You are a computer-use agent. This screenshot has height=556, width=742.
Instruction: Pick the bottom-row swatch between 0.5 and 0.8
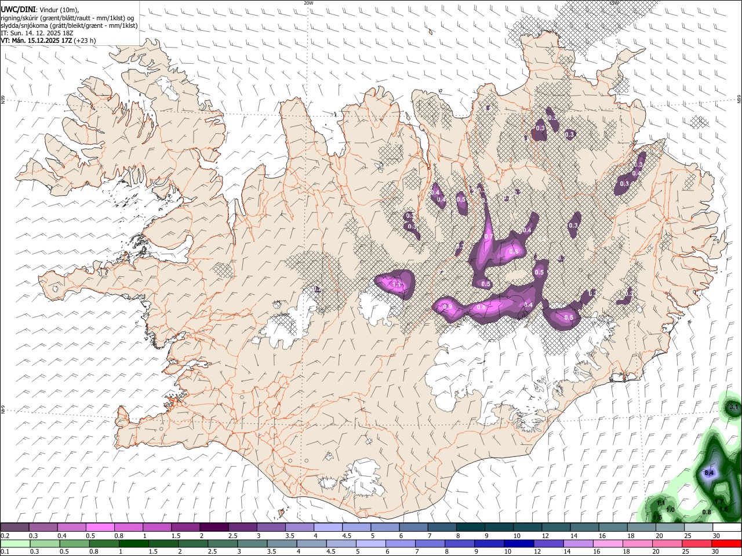pos(75,543)
